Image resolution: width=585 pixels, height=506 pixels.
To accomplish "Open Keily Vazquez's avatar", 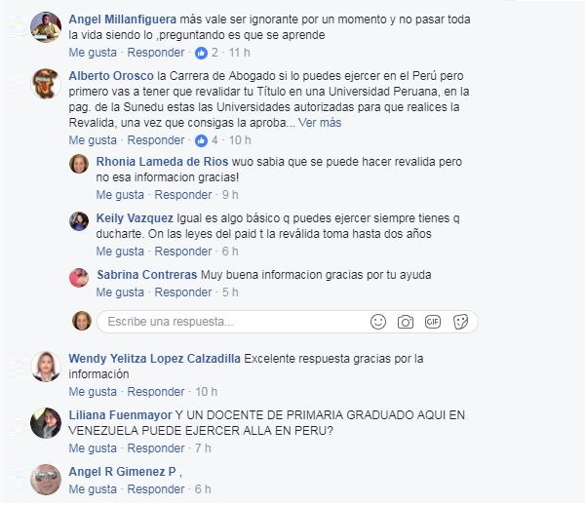I will [79, 221].
